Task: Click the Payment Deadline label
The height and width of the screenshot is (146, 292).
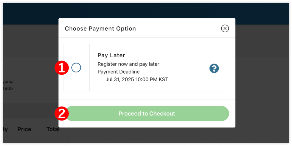Action: (x=119, y=72)
